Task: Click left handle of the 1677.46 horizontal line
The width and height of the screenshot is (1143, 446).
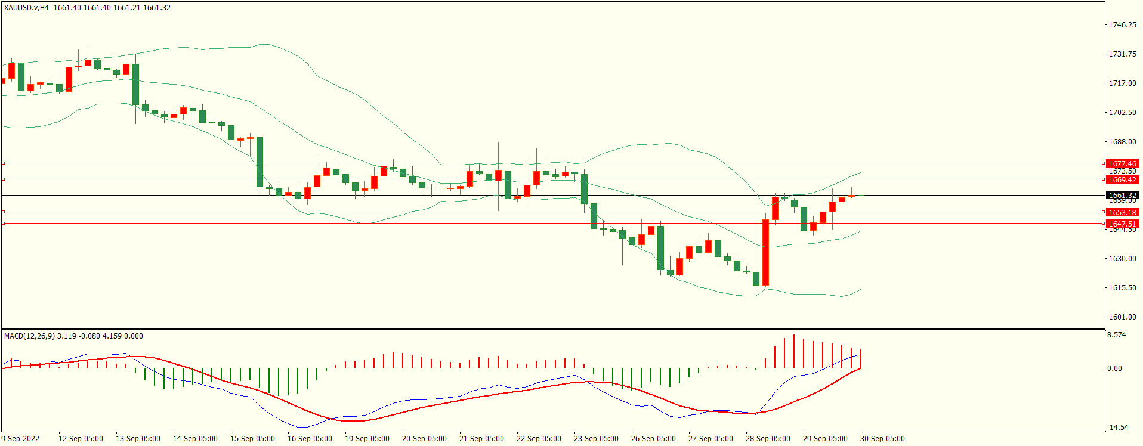Action: (3, 163)
